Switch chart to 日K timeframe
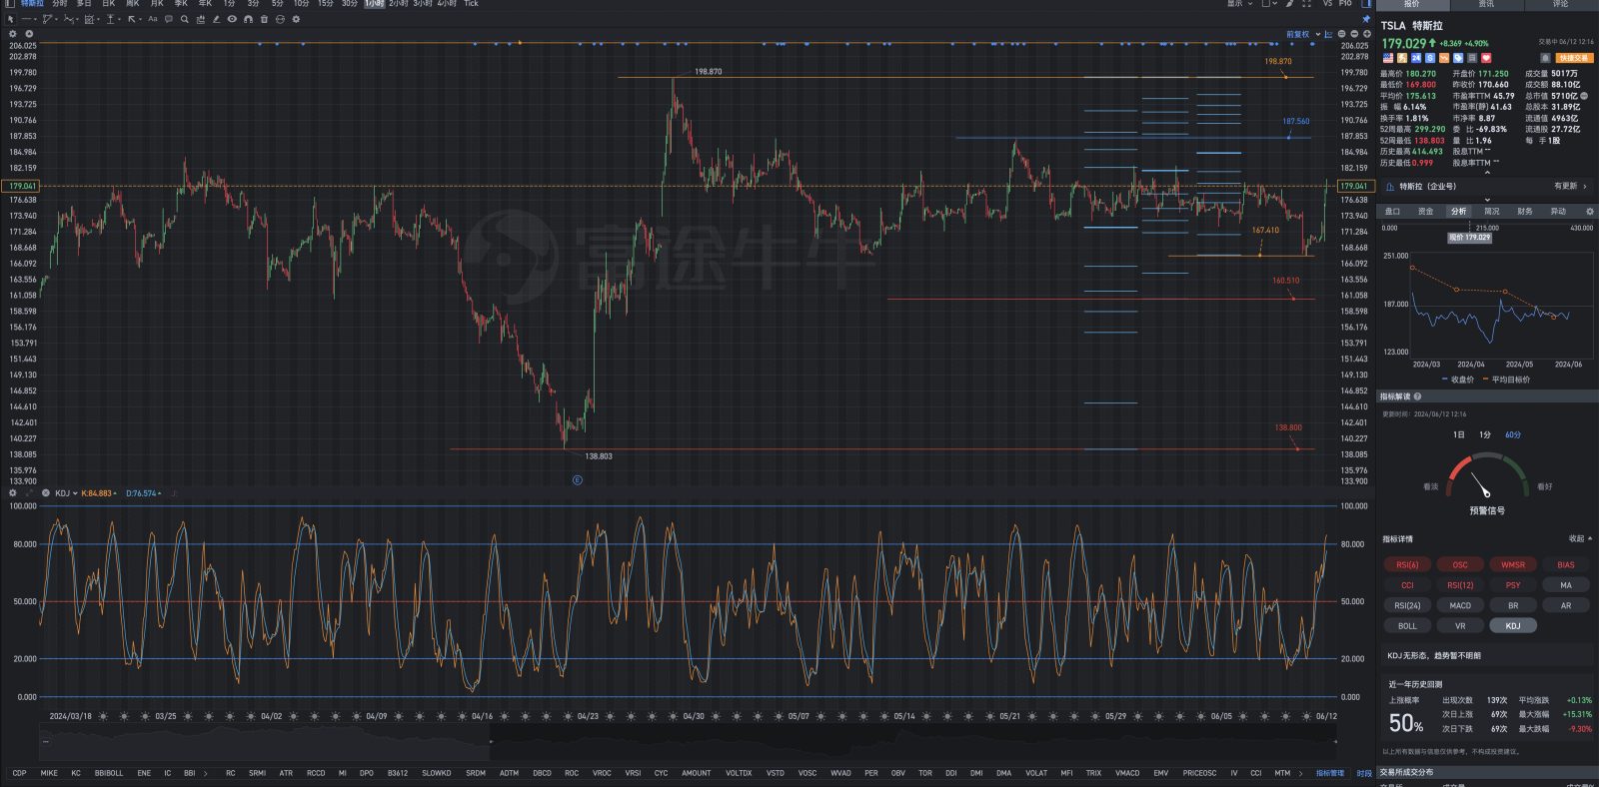This screenshot has width=1599, height=787. [109, 4]
